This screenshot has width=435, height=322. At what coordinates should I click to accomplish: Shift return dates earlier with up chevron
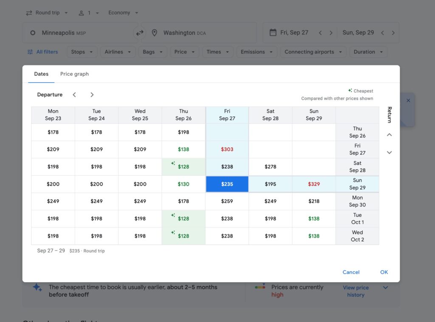389,134
